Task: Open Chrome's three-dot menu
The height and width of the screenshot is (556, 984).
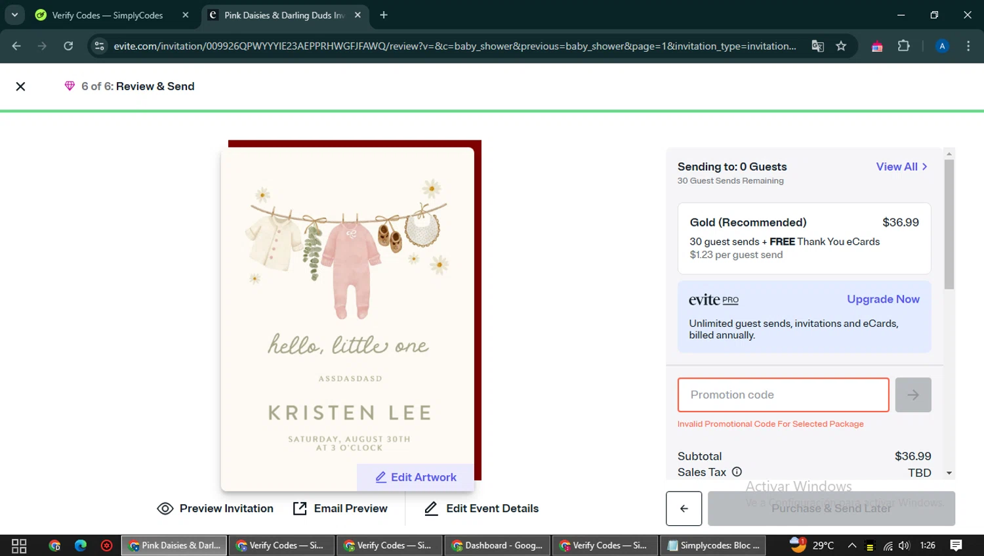Action: [968, 46]
